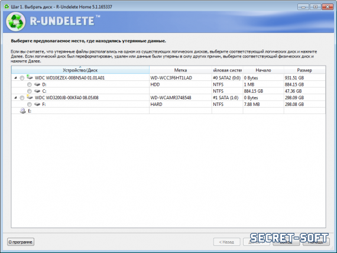337x253 pixels.
Task: Click the 7.88 MB start offset cell
Action: click(x=252, y=104)
